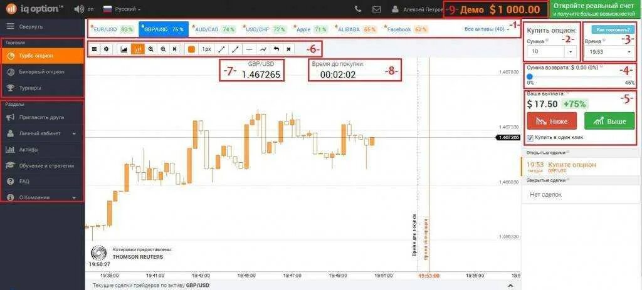Click the Ниже (put) button

(x=552, y=121)
